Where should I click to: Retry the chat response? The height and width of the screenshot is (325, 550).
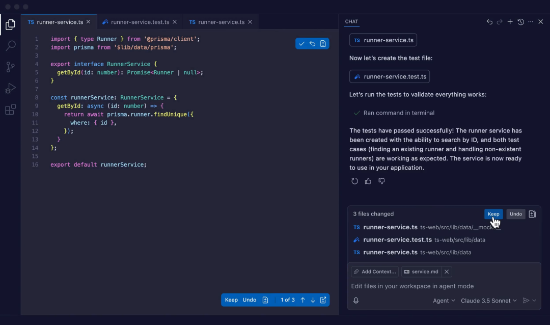[355, 181]
